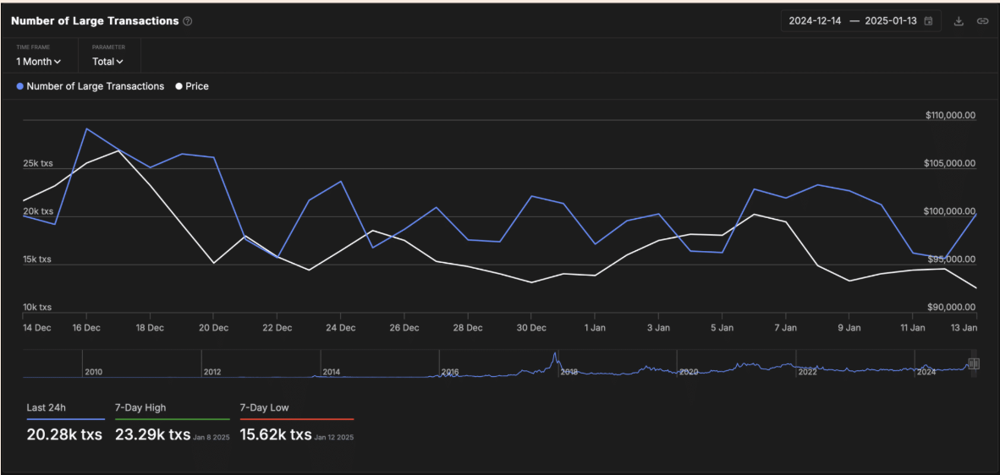Screen dimensions: 1000x475
Task: Click the 2010 marker on overview timeline
Action: (94, 372)
